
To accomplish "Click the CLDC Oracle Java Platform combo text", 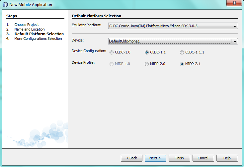I will (x=153, y=26).
